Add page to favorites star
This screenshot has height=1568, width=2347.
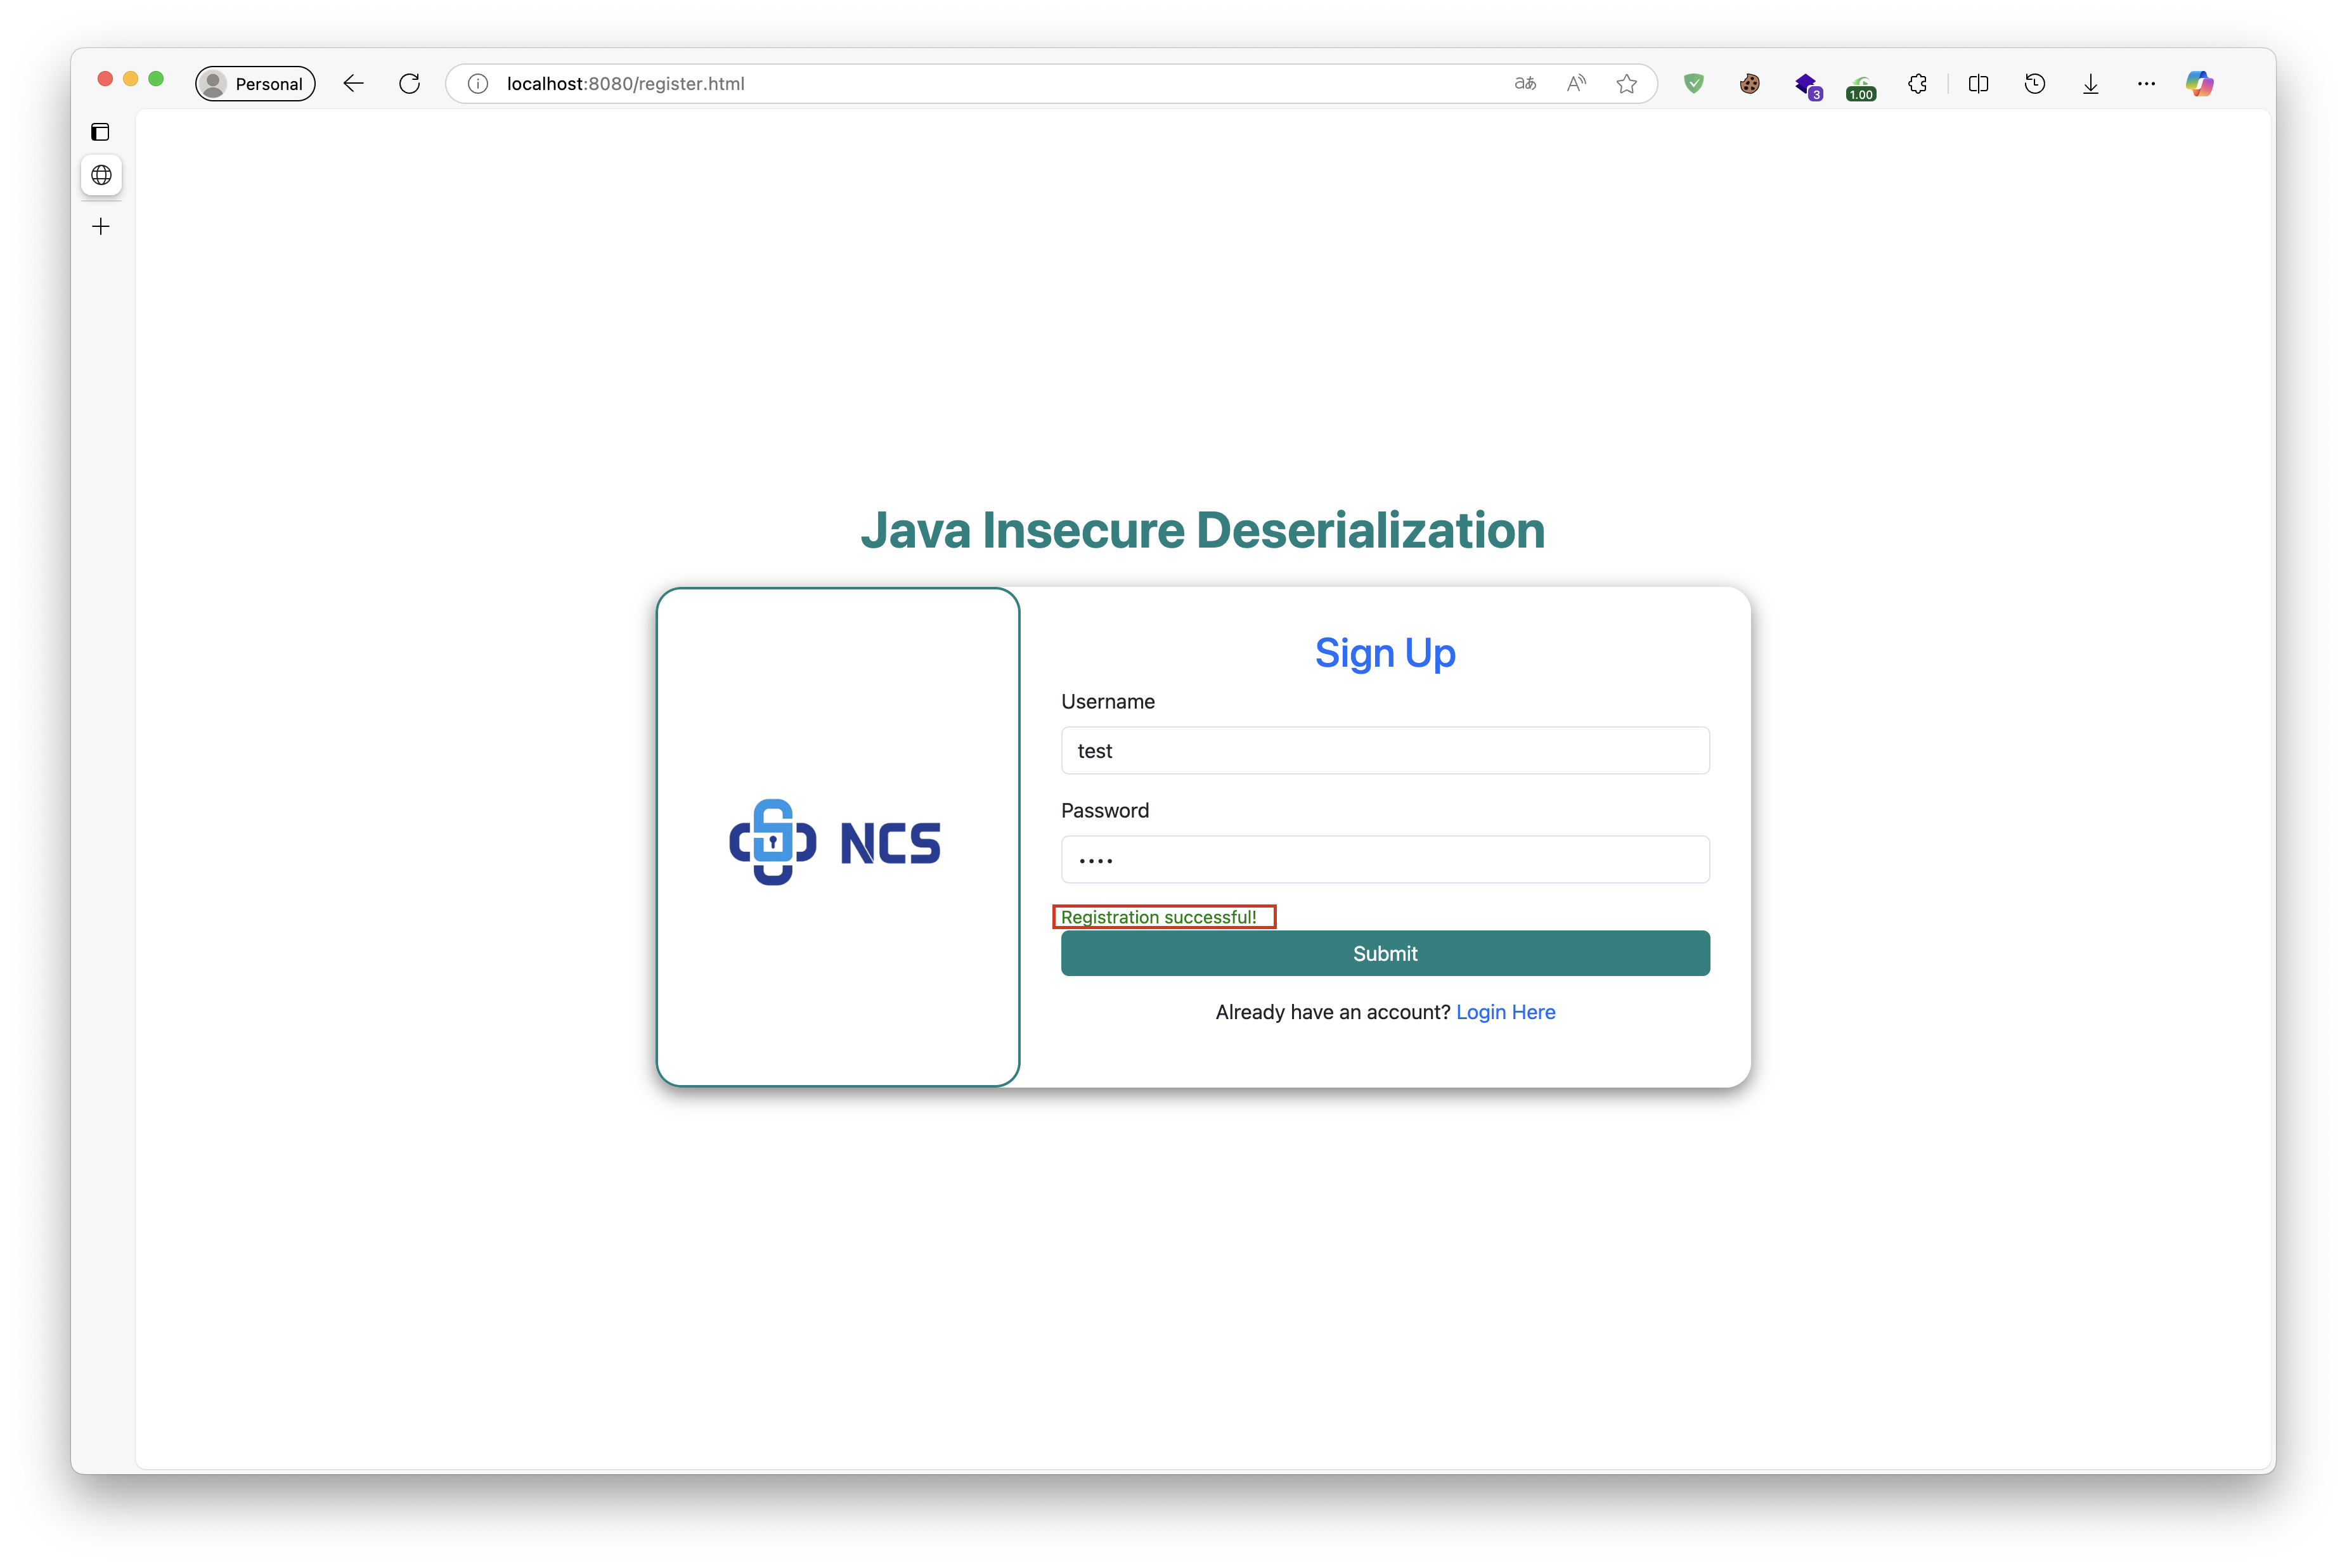tap(1627, 84)
